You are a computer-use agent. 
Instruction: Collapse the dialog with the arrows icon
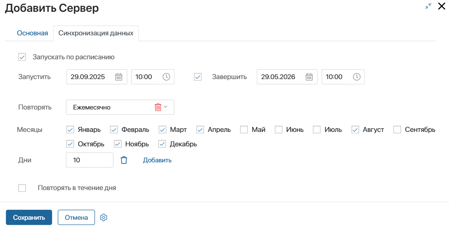(428, 6)
